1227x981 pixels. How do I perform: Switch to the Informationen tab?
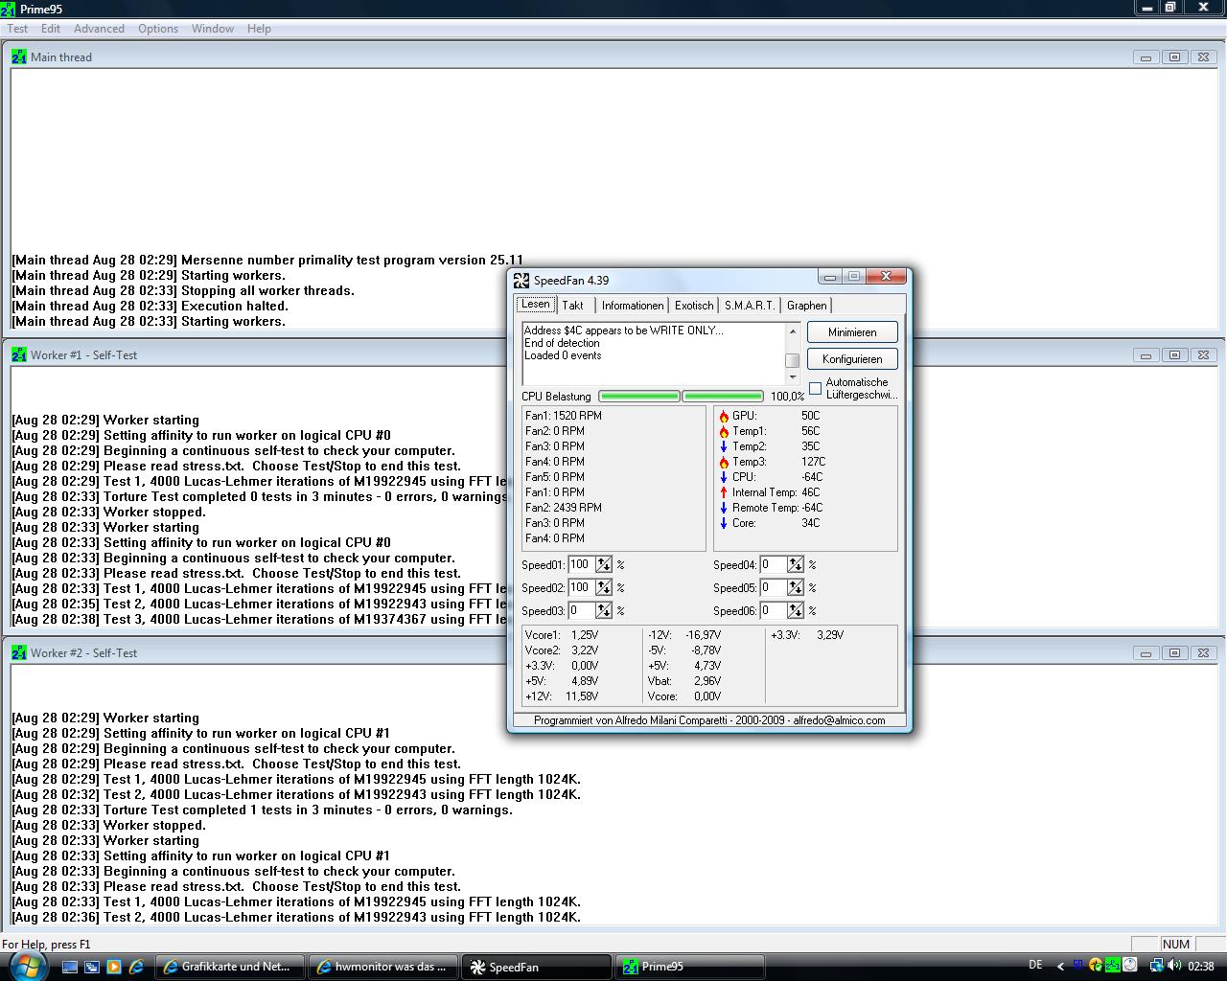click(x=633, y=306)
